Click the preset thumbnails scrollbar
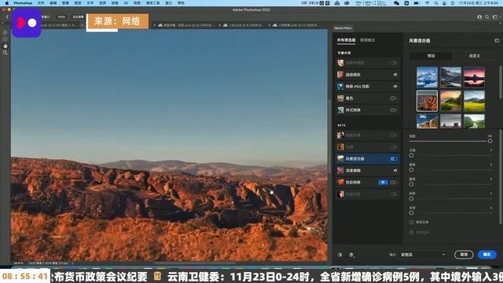Viewport: 503px width, 283px height. (x=501, y=82)
